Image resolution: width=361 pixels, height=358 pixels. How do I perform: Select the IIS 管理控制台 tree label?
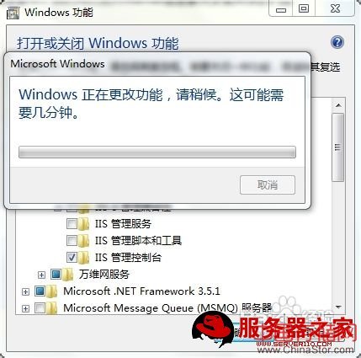point(128,258)
